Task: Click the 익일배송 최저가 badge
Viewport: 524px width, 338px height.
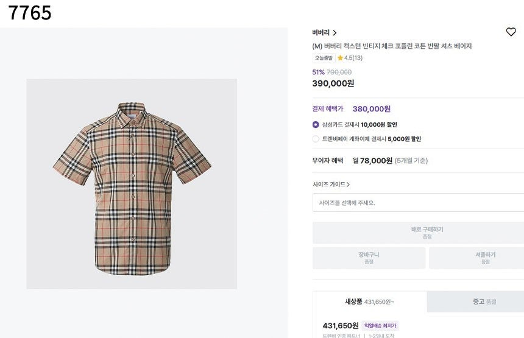Action: 380,326
